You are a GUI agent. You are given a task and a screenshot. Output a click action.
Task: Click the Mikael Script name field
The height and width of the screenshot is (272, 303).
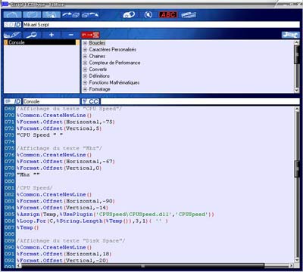click(x=161, y=25)
